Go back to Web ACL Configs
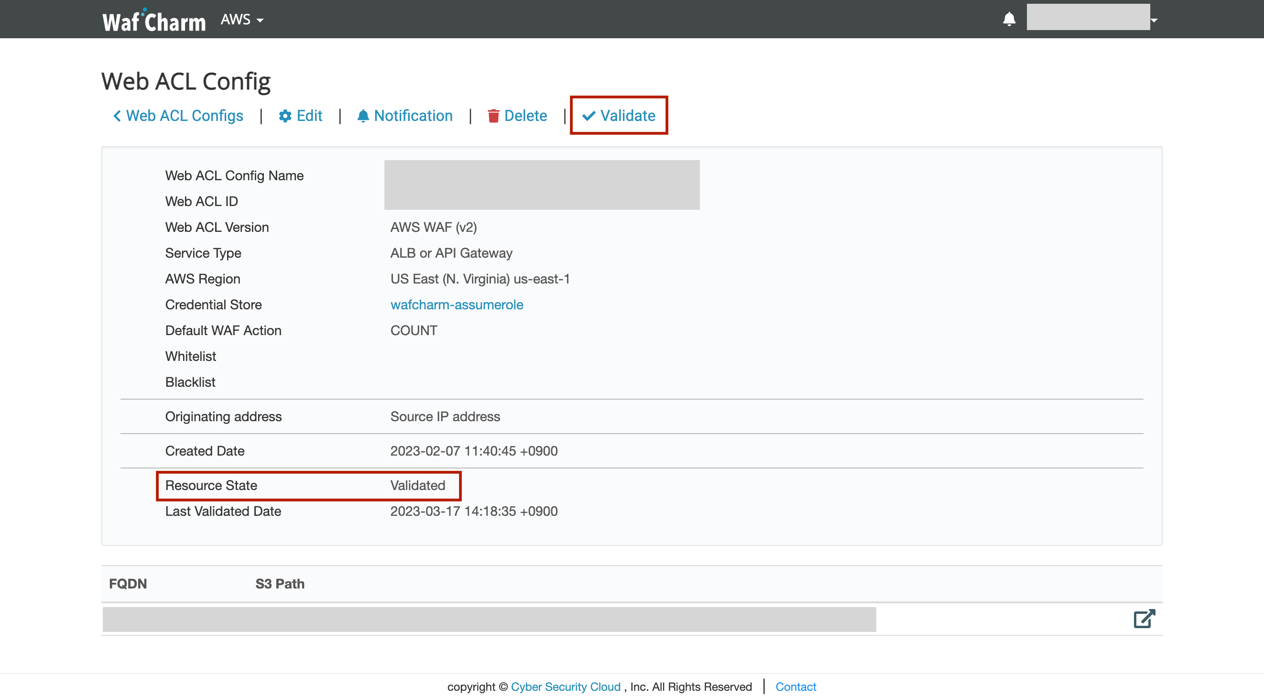The height and width of the screenshot is (697, 1264). [178, 116]
